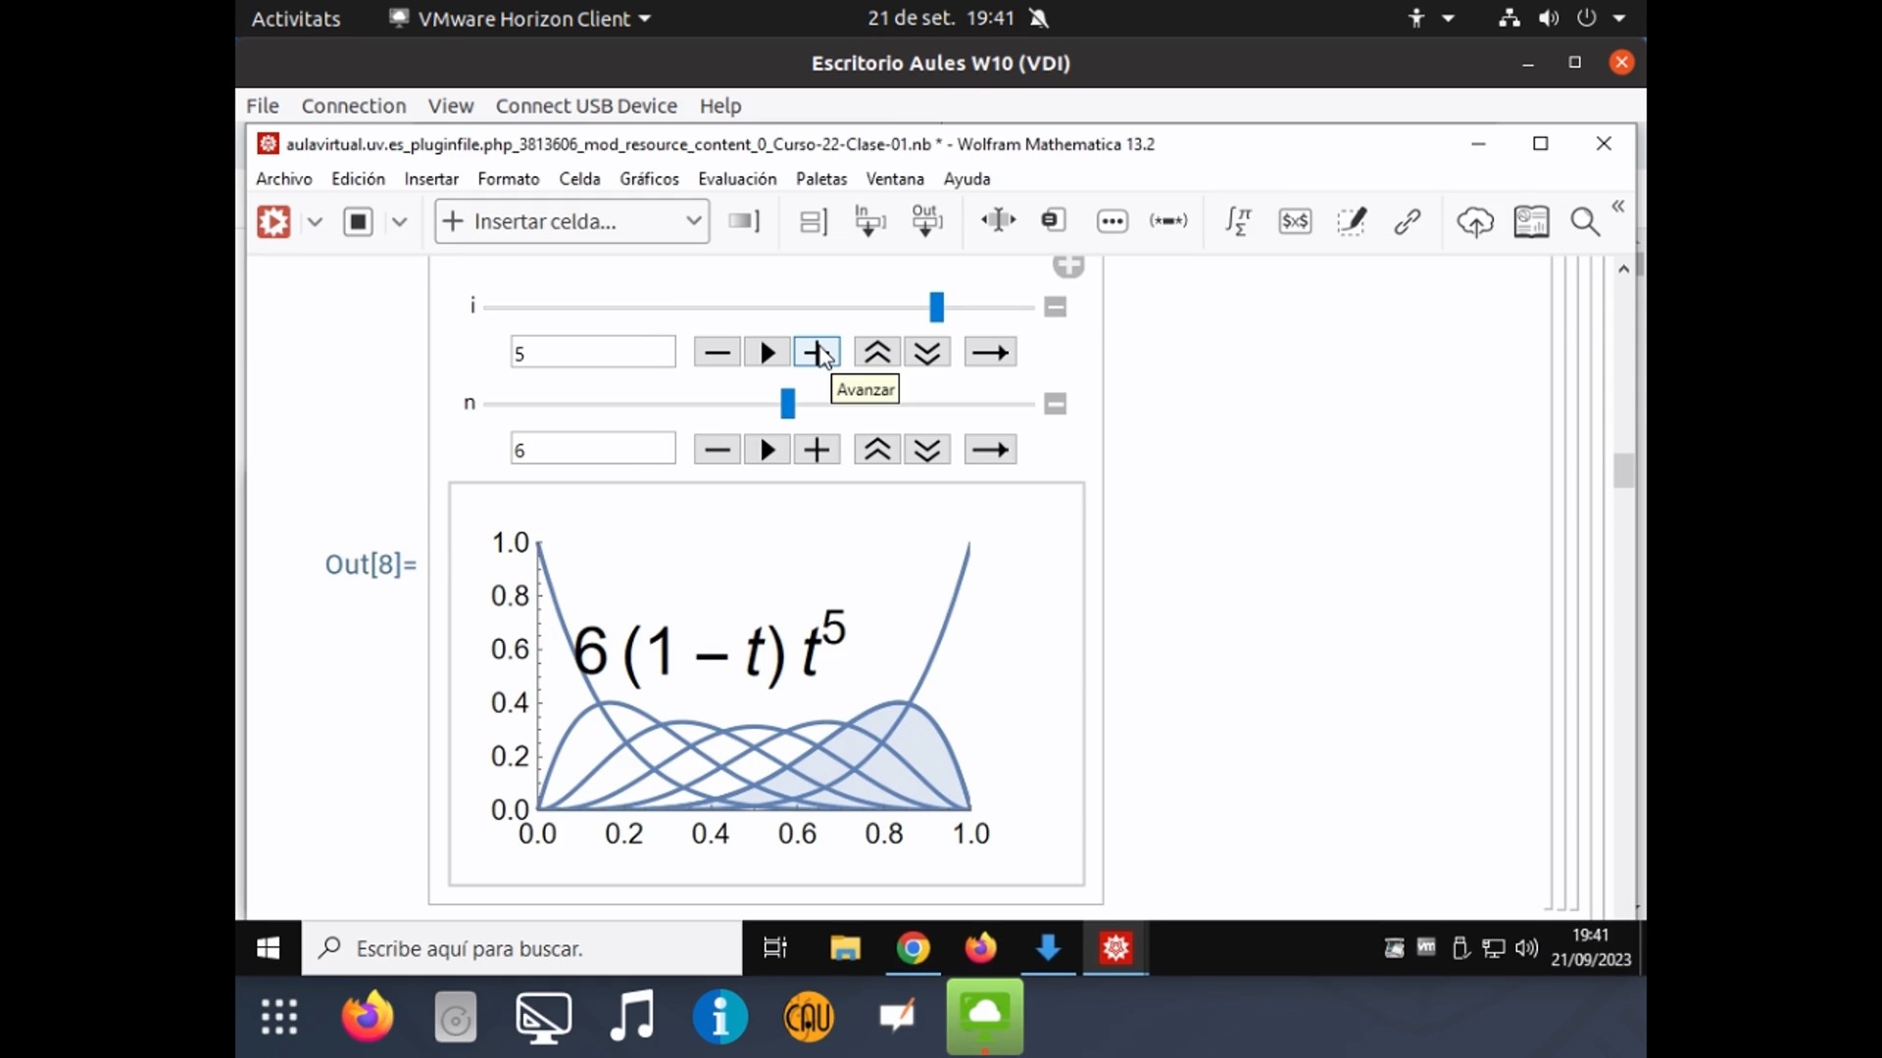Collapse the i slider control panel
1882x1058 pixels.
click(1056, 308)
